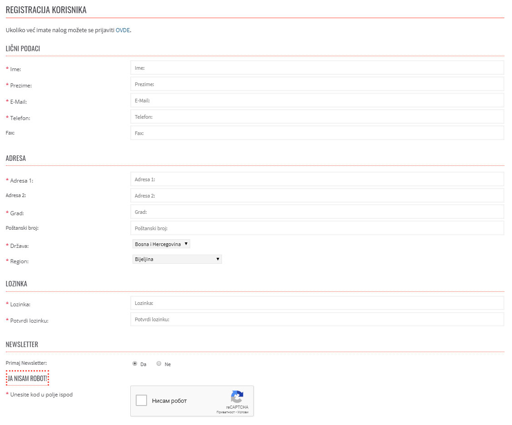Select the E-Mail text box
This screenshot has width=512, height=425.
(317, 101)
